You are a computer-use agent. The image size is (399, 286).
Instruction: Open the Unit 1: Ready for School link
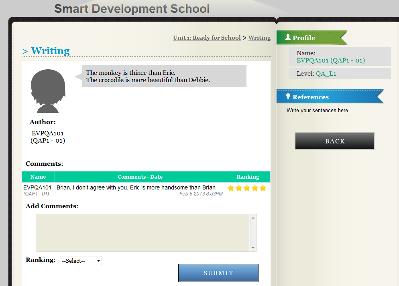(x=207, y=38)
